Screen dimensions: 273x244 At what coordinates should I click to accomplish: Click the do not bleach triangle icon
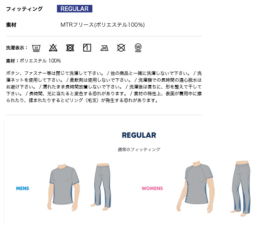[53, 48]
